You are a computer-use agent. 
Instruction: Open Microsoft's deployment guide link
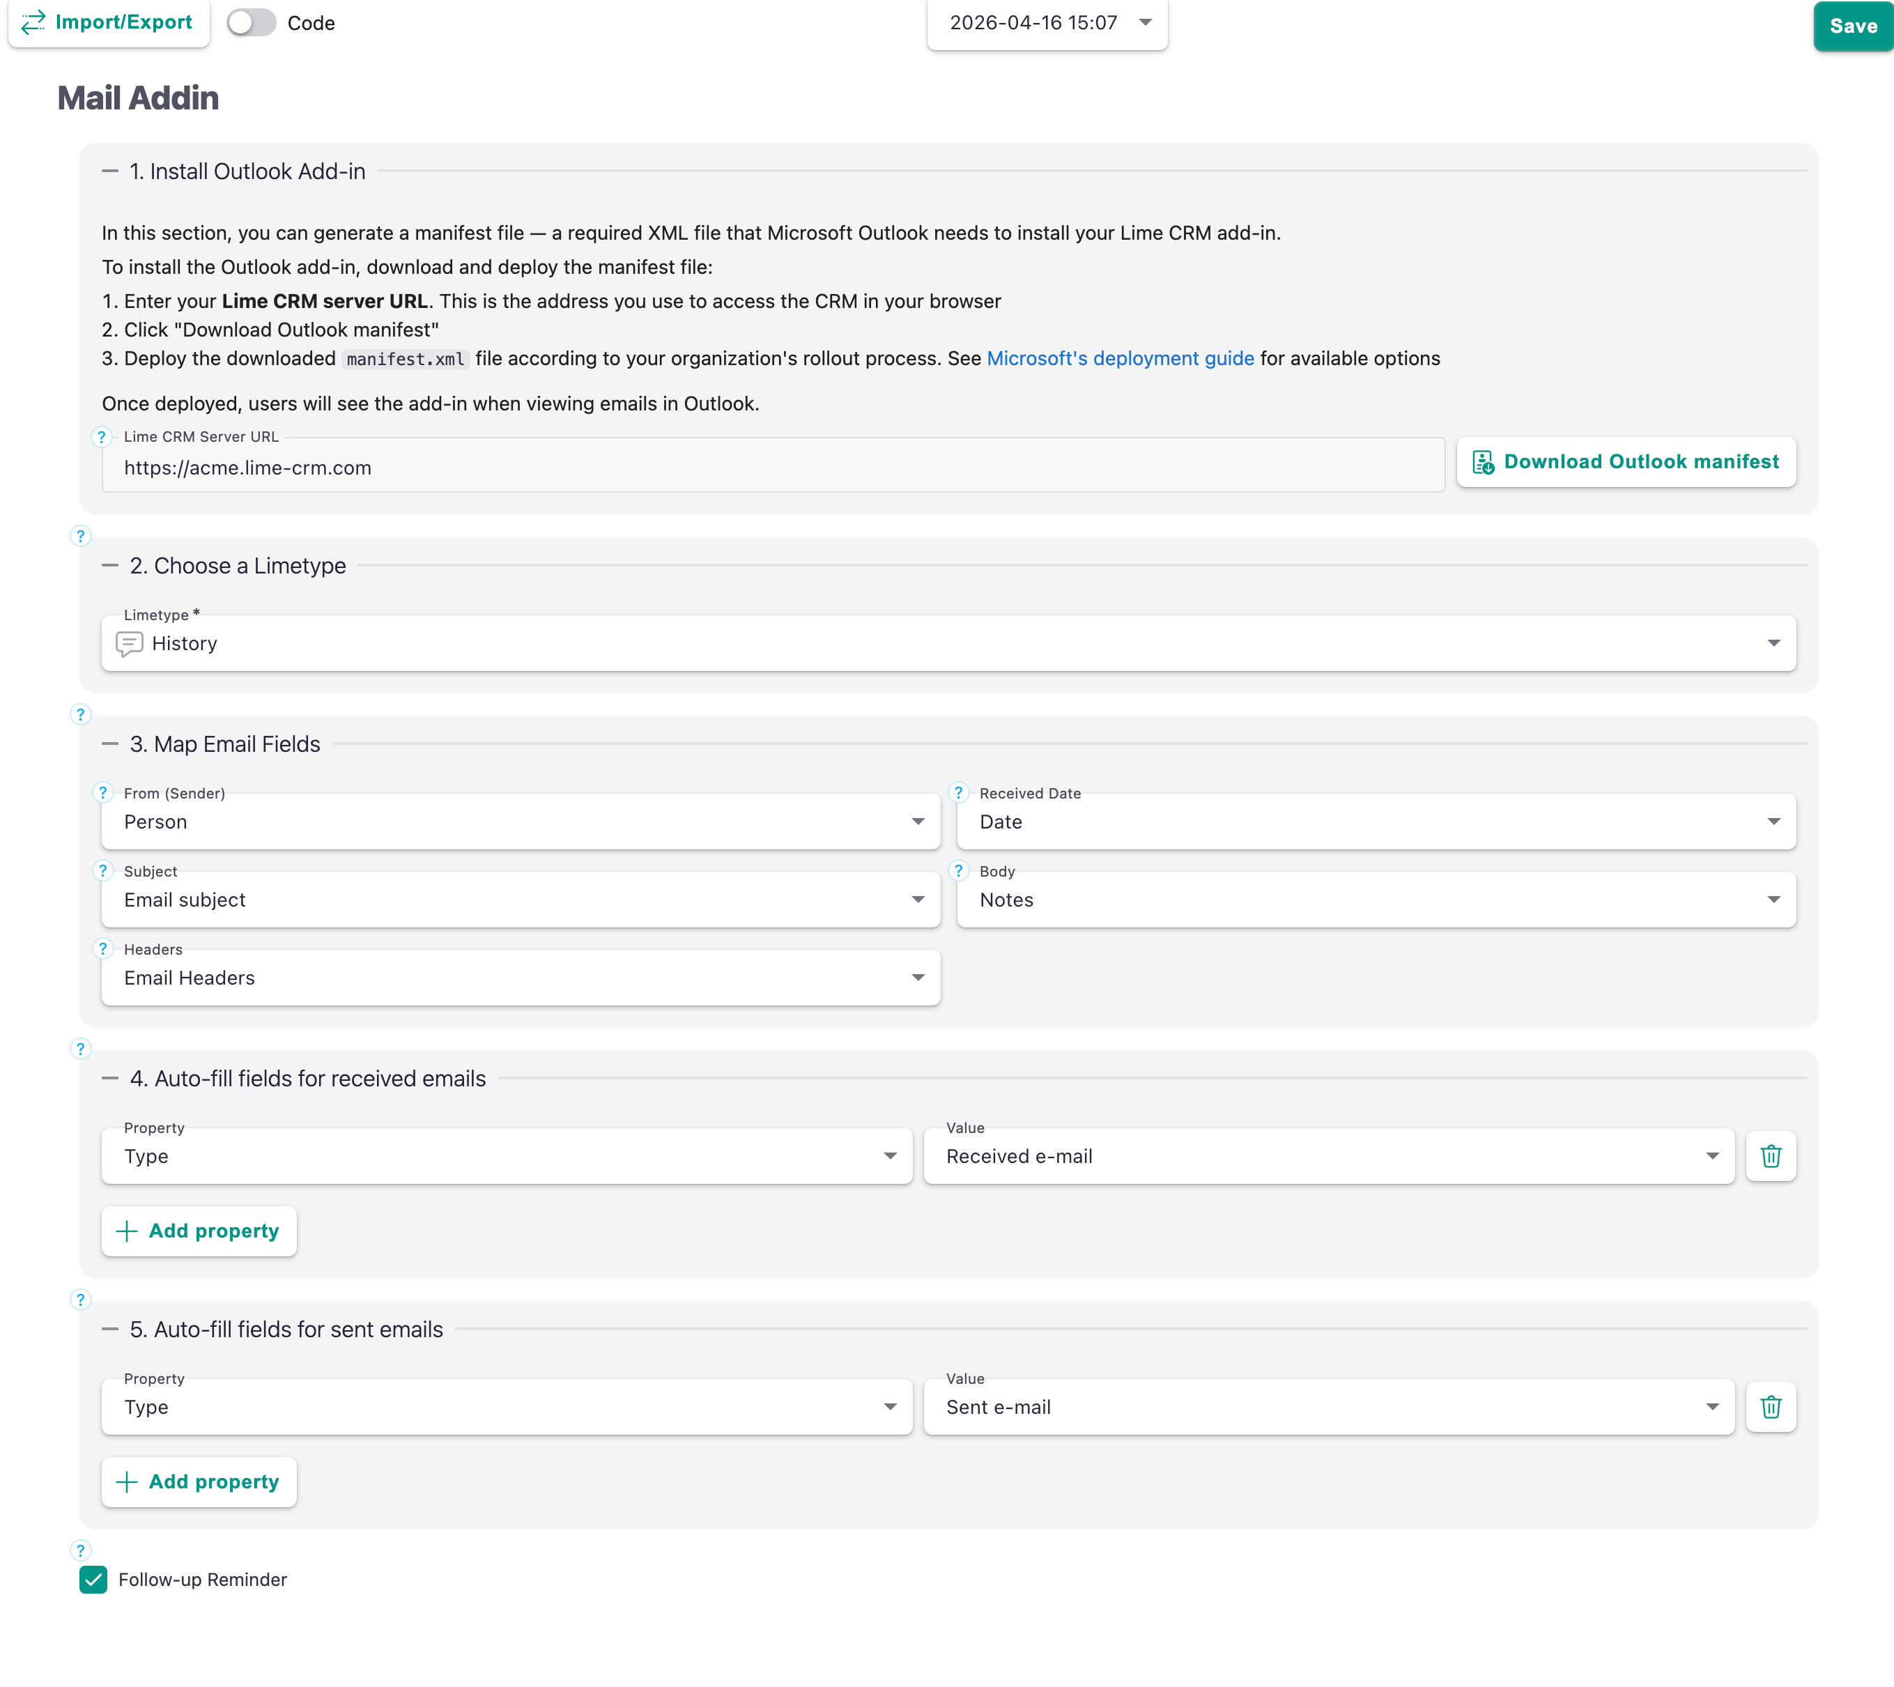(x=1120, y=359)
